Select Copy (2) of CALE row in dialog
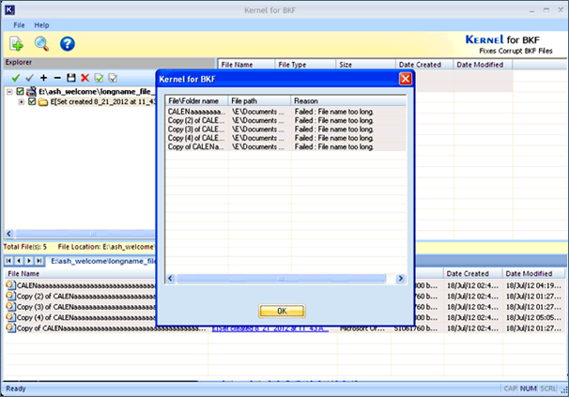This screenshot has width=569, height=397. pos(285,120)
